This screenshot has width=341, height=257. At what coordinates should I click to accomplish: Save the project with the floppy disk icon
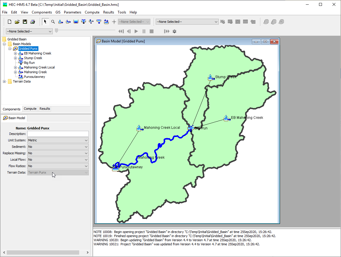click(x=25, y=22)
